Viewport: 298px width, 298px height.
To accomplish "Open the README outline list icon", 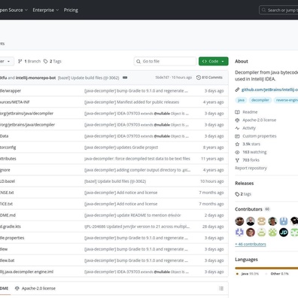I will [x=221, y=288].
